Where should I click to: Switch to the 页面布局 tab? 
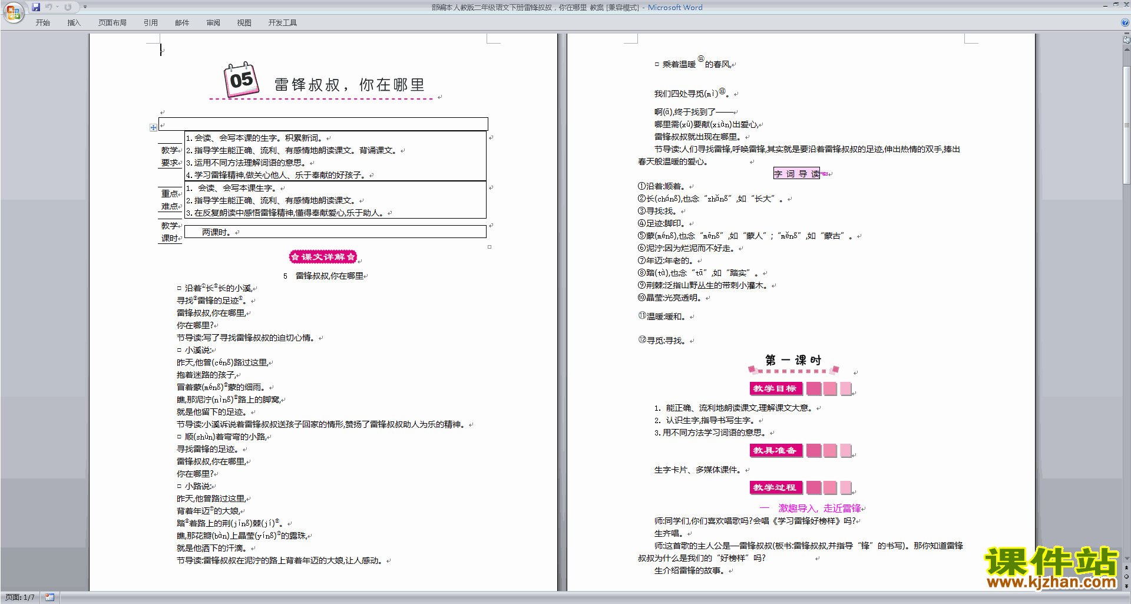[x=112, y=23]
